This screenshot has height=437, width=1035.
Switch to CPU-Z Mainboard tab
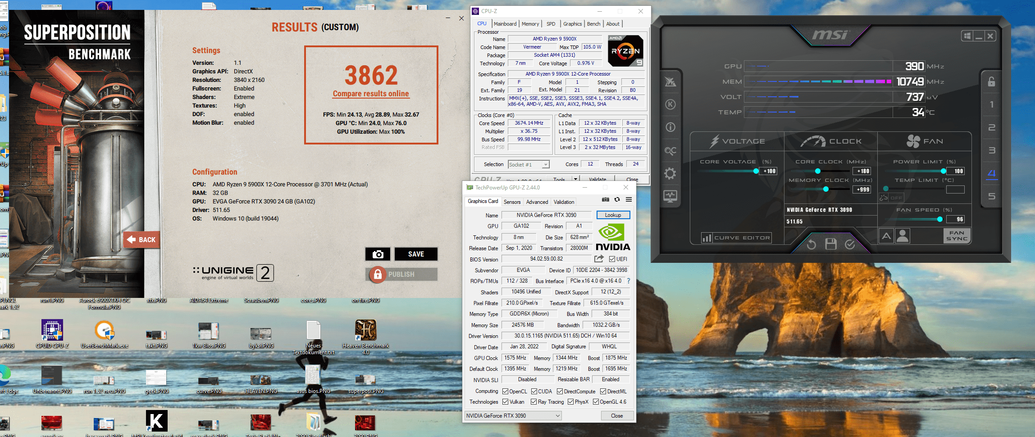pos(505,24)
